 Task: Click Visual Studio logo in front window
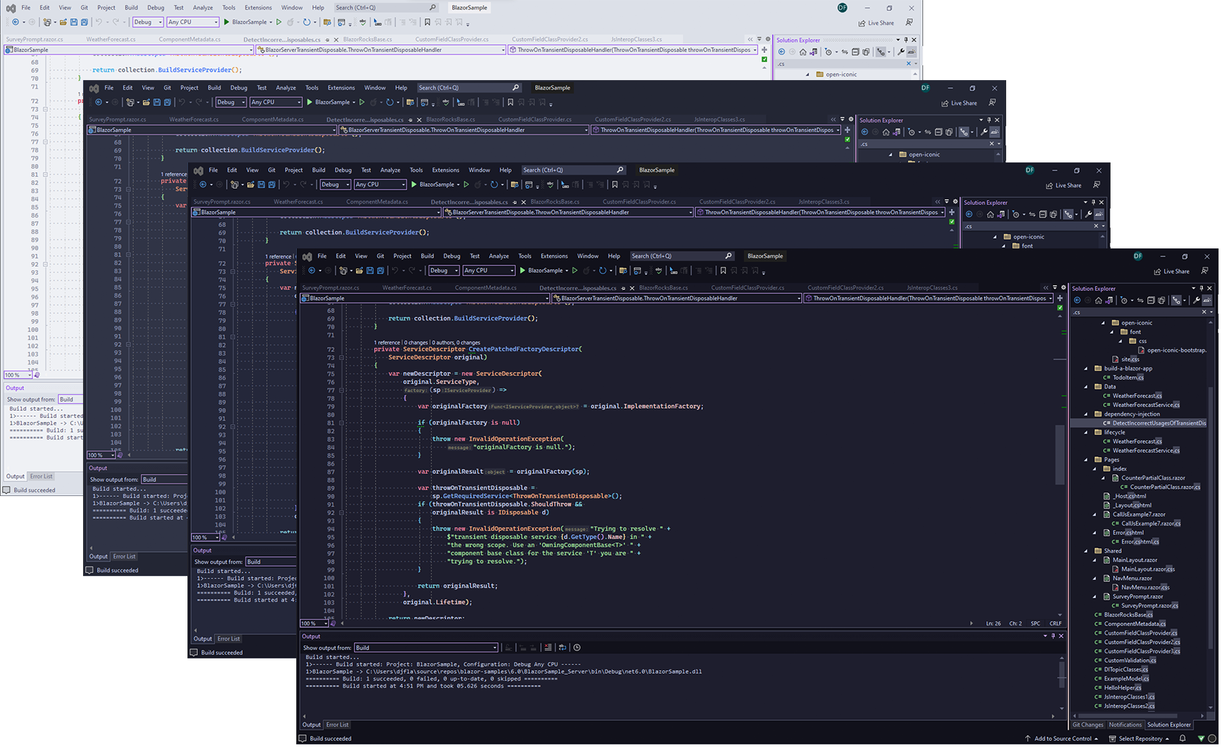click(x=307, y=256)
